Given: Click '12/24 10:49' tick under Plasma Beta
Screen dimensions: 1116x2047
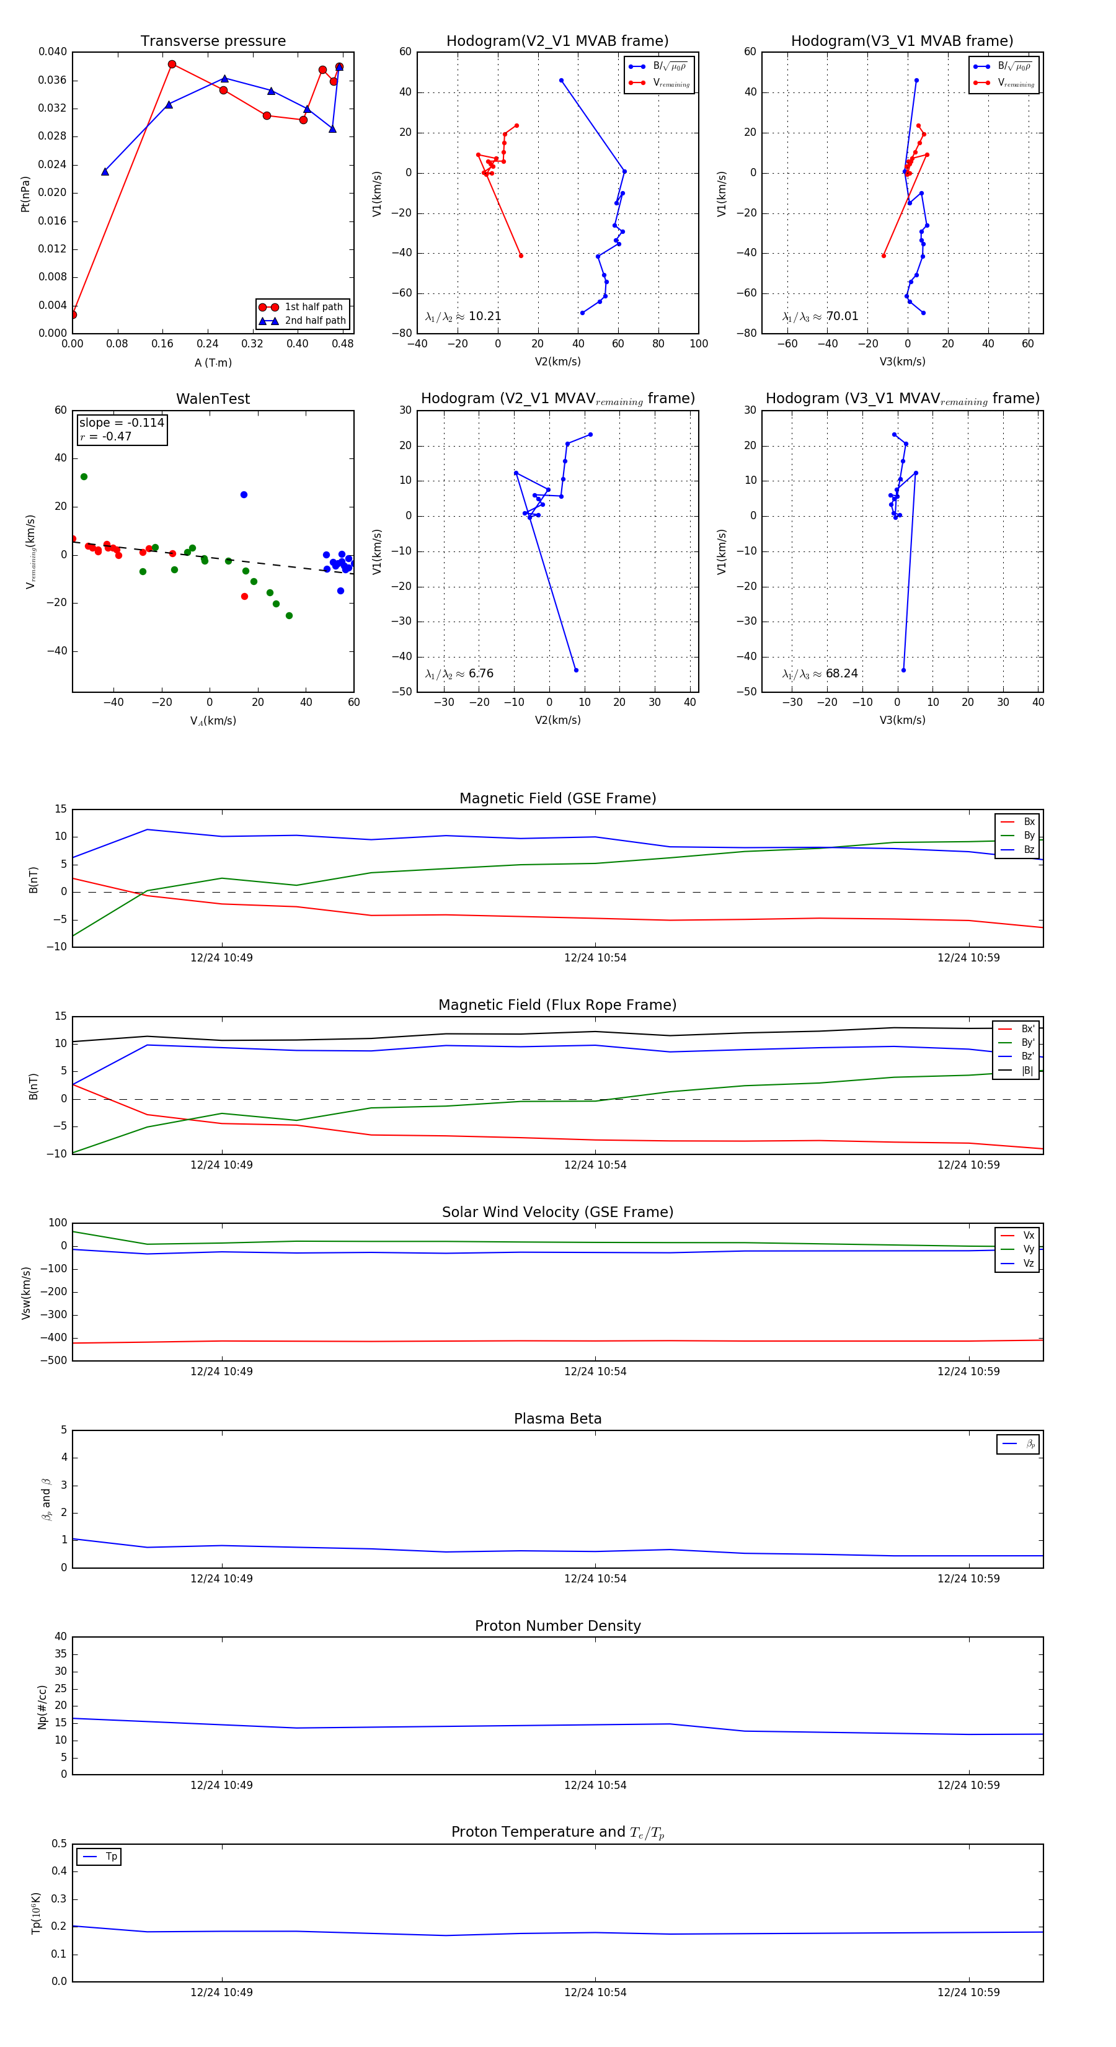Looking at the screenshot, I should [221, 1578].
